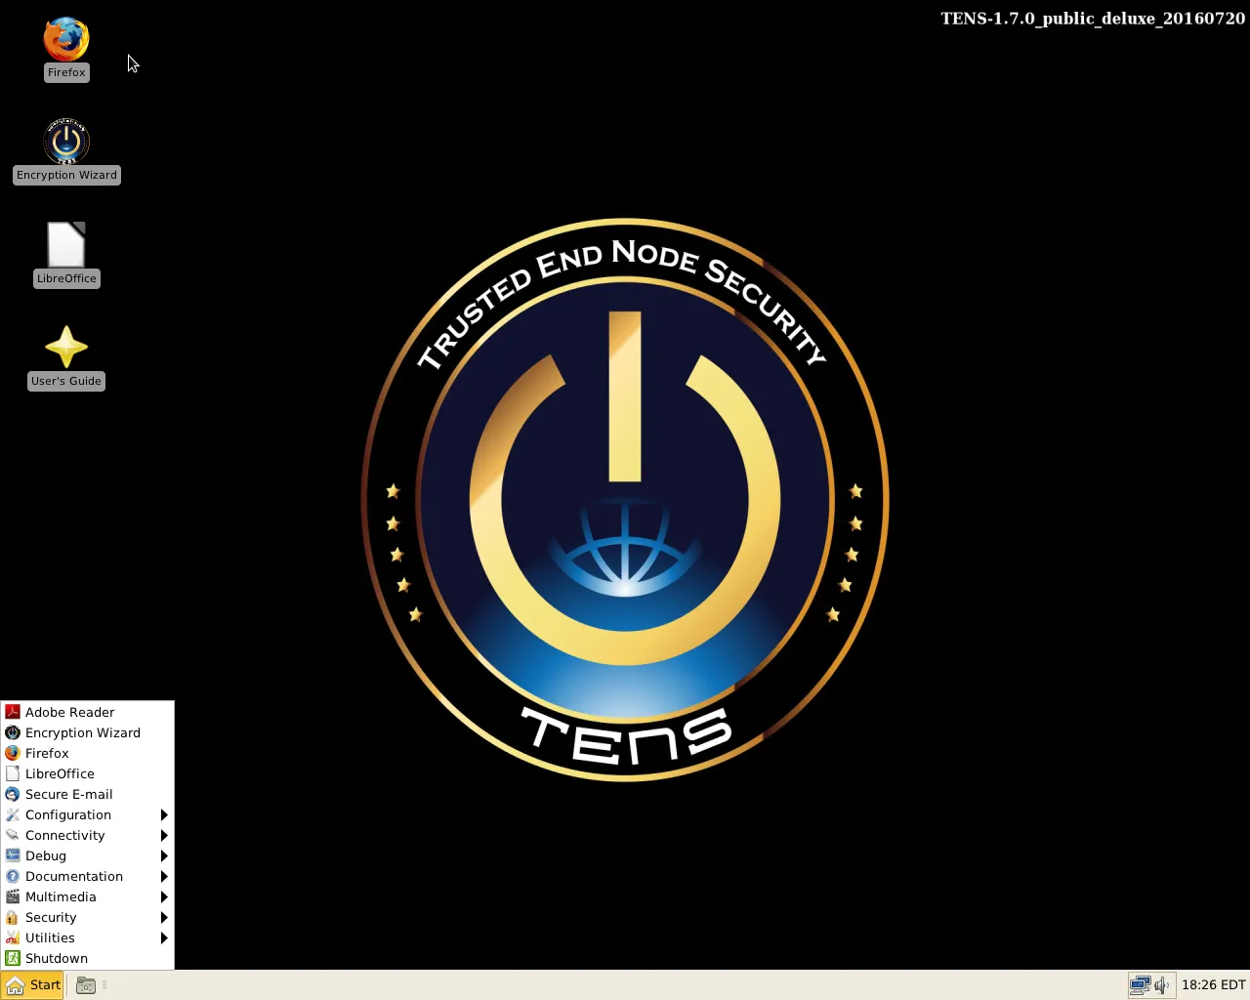Click the Start button

[32, 984]
